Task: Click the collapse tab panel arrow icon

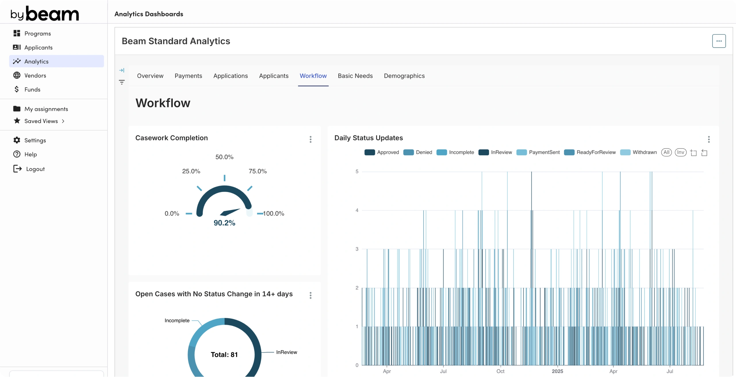Action: click(x=122, y=70)
